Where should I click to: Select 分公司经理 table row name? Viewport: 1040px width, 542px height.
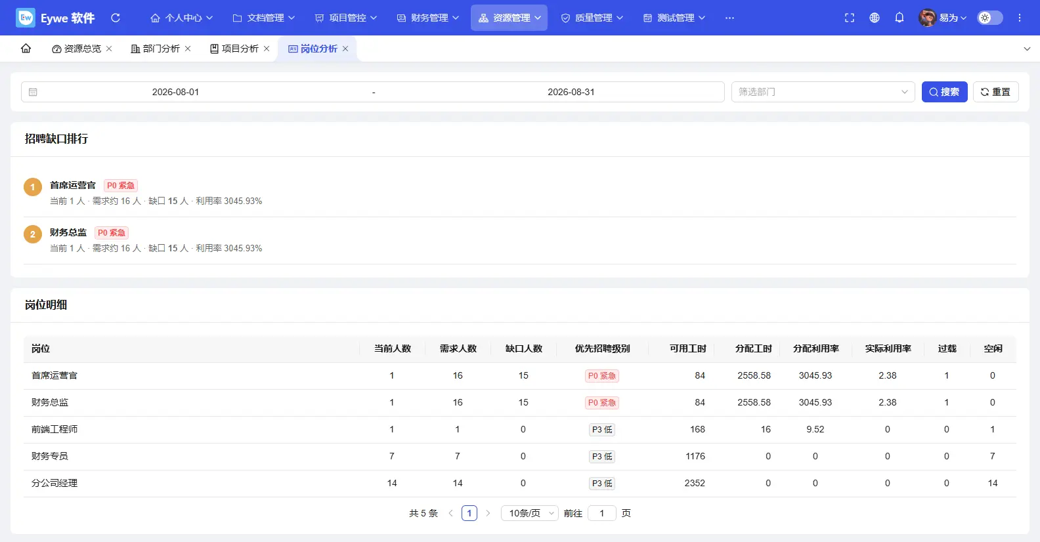point(54,483)
